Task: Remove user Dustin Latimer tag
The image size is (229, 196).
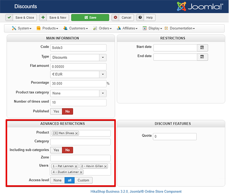Action: coord(81,172)
